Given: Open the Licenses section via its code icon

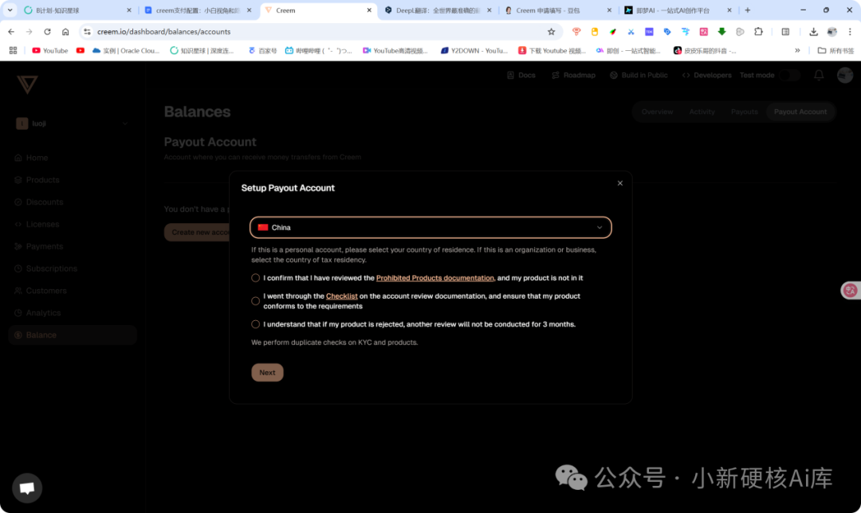Looking at the screenshot, I should [17, 224].
